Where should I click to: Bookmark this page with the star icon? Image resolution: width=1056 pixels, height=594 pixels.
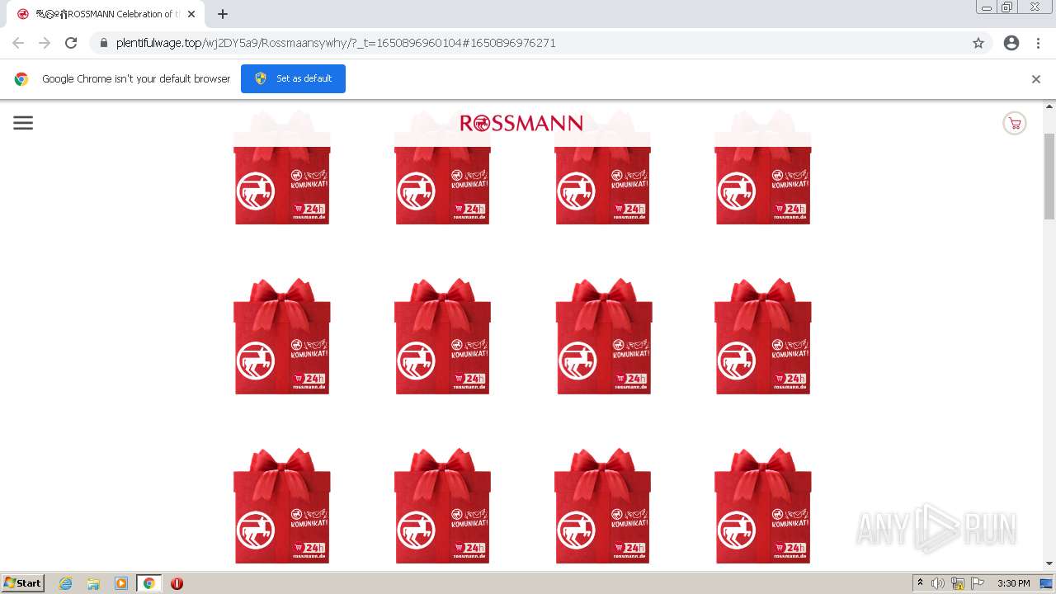click(x=978, y=43)
